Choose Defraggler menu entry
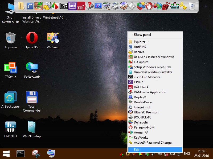The image size is (213, 159). pyautogui.click(x=155, y=122)
